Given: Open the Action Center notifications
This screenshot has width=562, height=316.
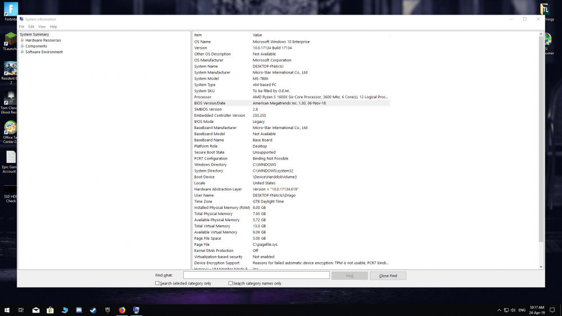Looking at the screenshot, I should pyautogui.click(x=552, y=310).
